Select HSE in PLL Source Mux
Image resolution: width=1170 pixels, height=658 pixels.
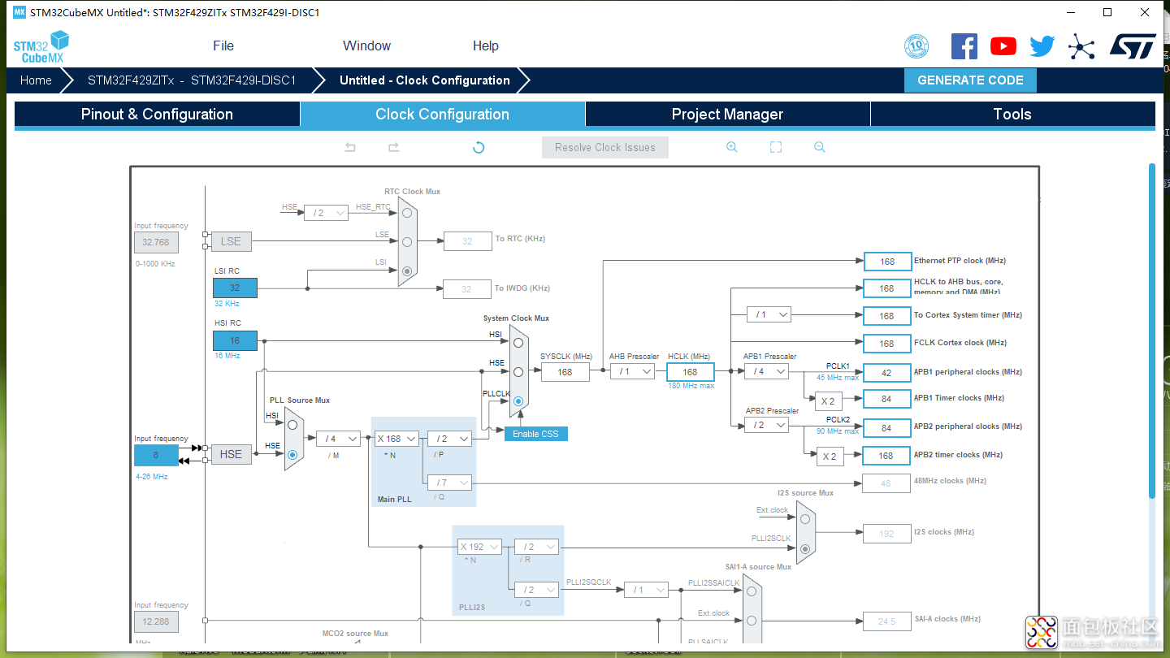(x=292, y=454)
